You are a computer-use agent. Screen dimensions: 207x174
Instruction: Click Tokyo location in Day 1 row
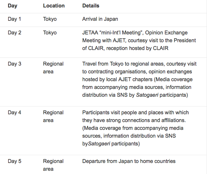(x=50, y=19)
